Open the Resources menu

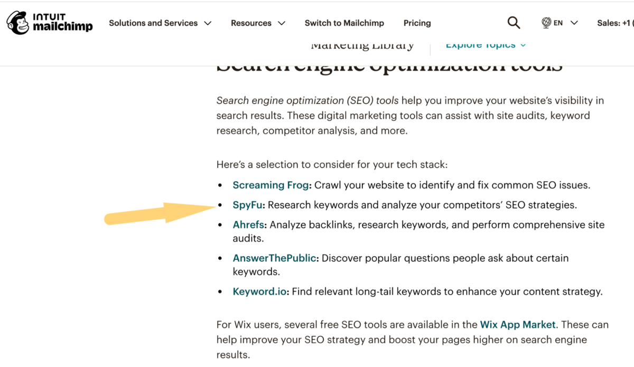[x=251, y=23]
